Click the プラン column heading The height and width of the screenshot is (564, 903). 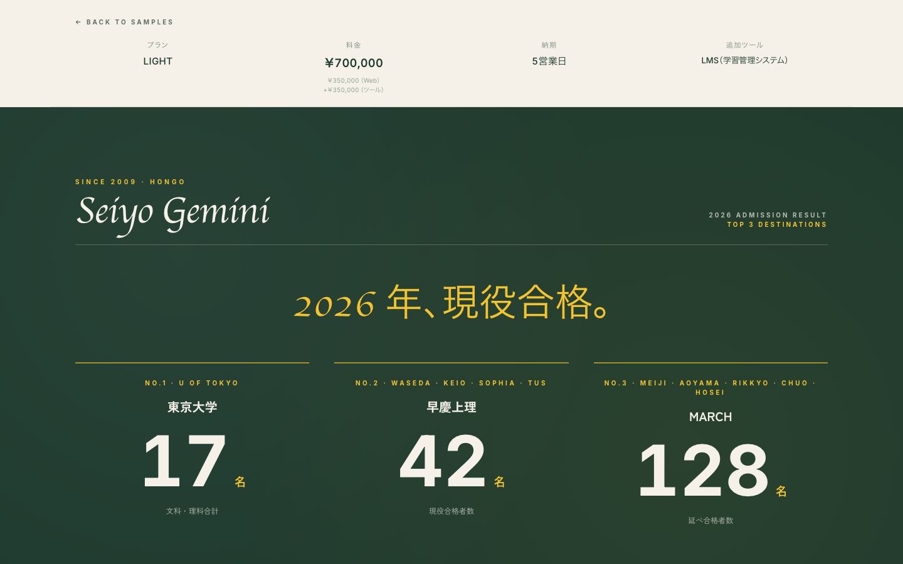click(x=157, y=44)
